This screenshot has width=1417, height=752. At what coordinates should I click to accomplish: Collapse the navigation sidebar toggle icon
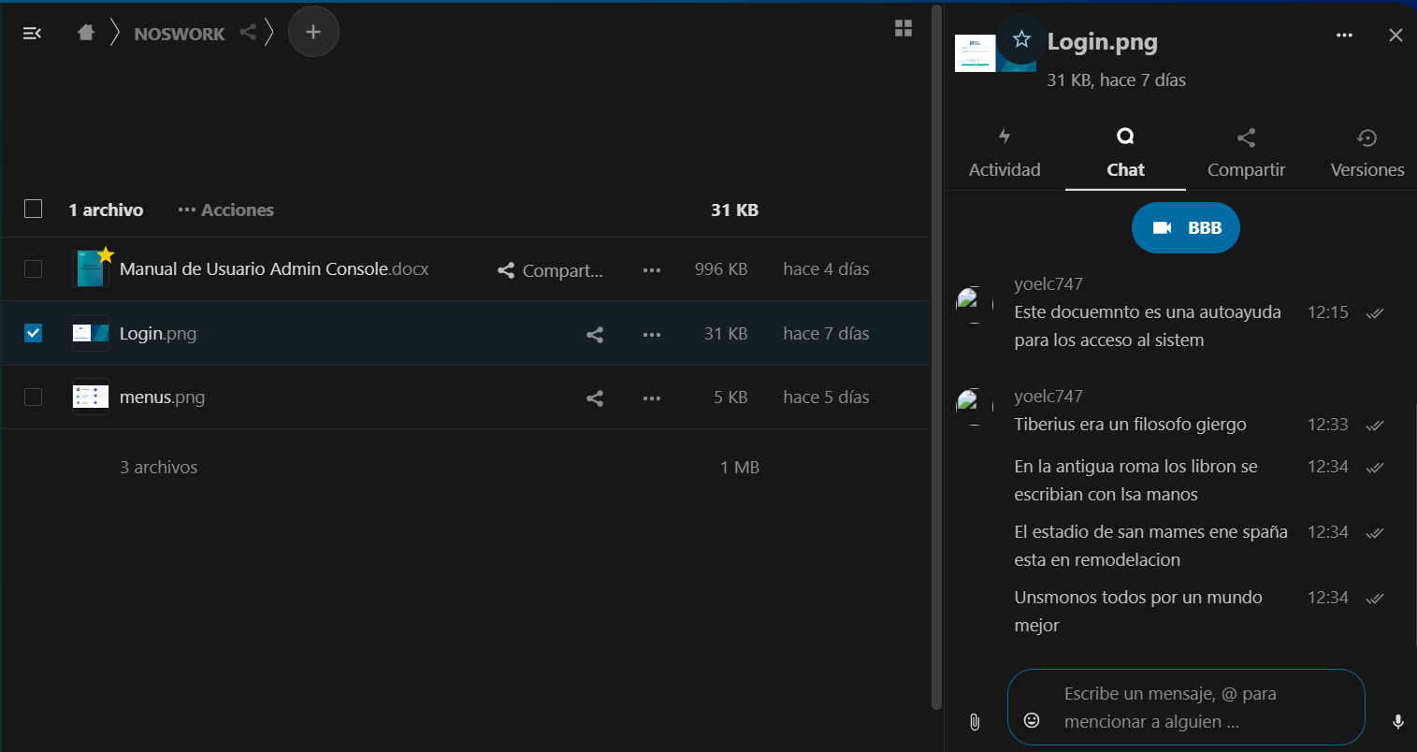pos(32,34)
